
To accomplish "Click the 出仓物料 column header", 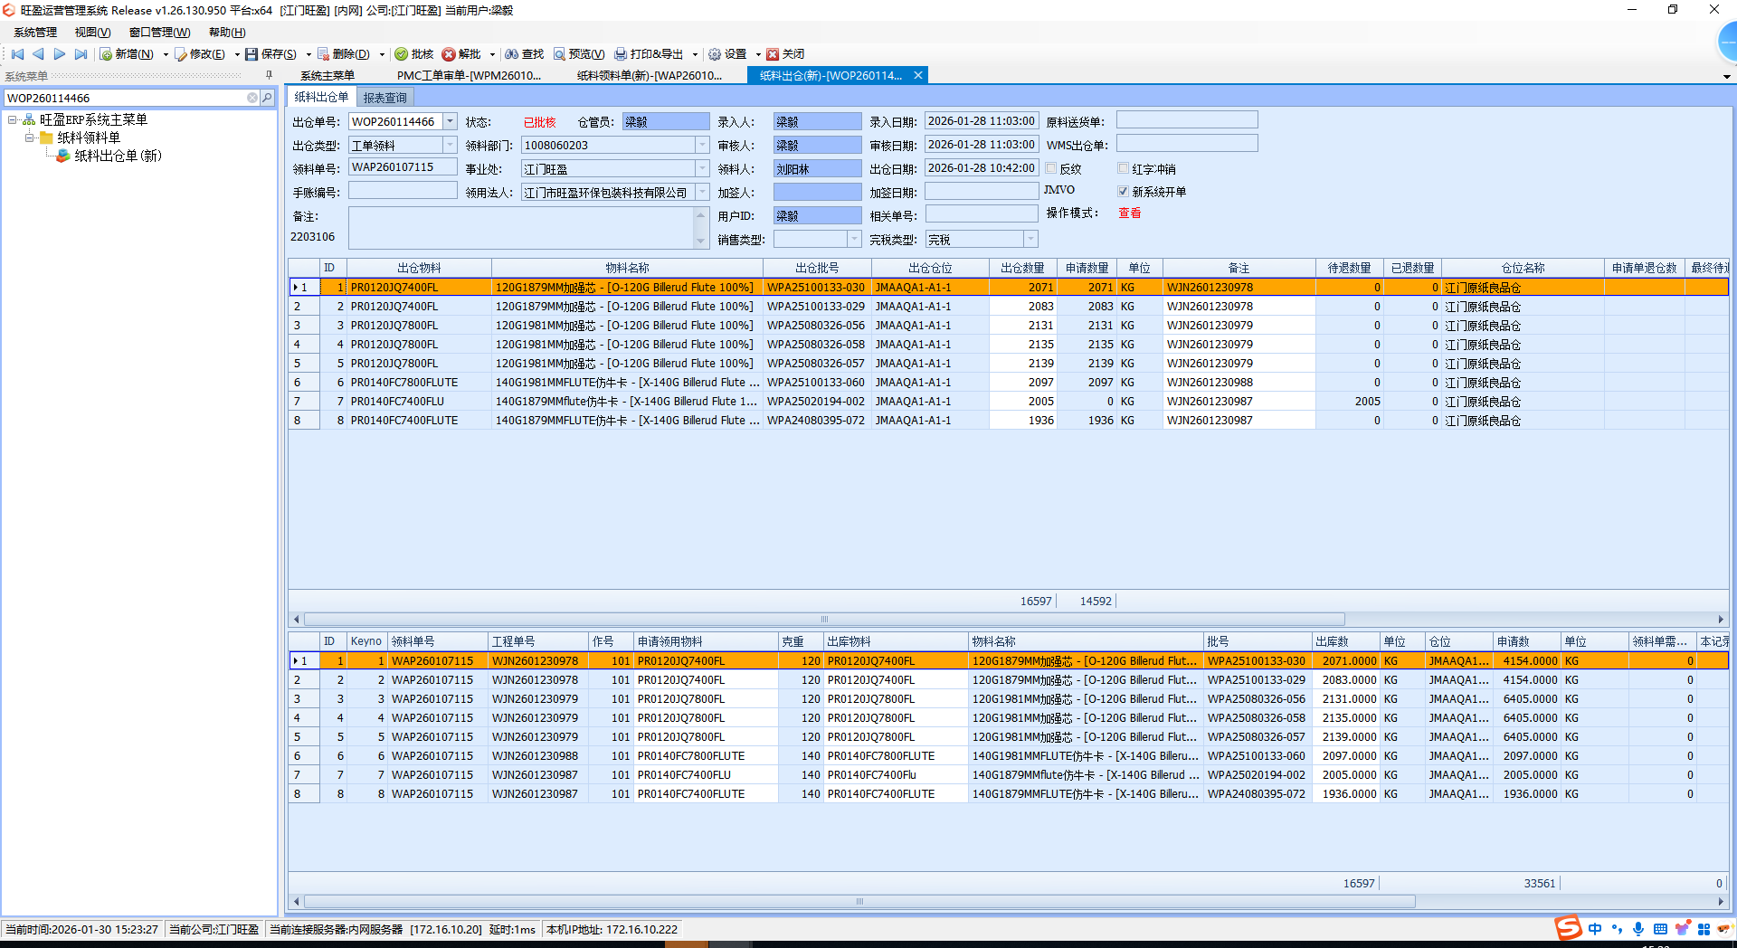I will [419, 268].
